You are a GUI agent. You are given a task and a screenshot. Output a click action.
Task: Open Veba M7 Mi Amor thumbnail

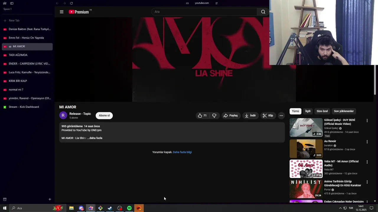[306, 169]
